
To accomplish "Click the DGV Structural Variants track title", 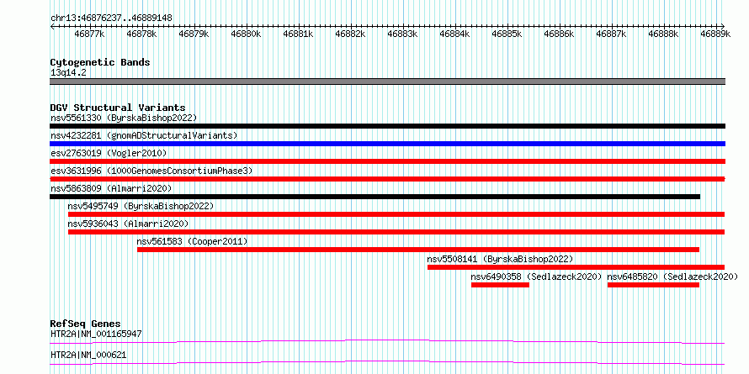I will [118, 108].
